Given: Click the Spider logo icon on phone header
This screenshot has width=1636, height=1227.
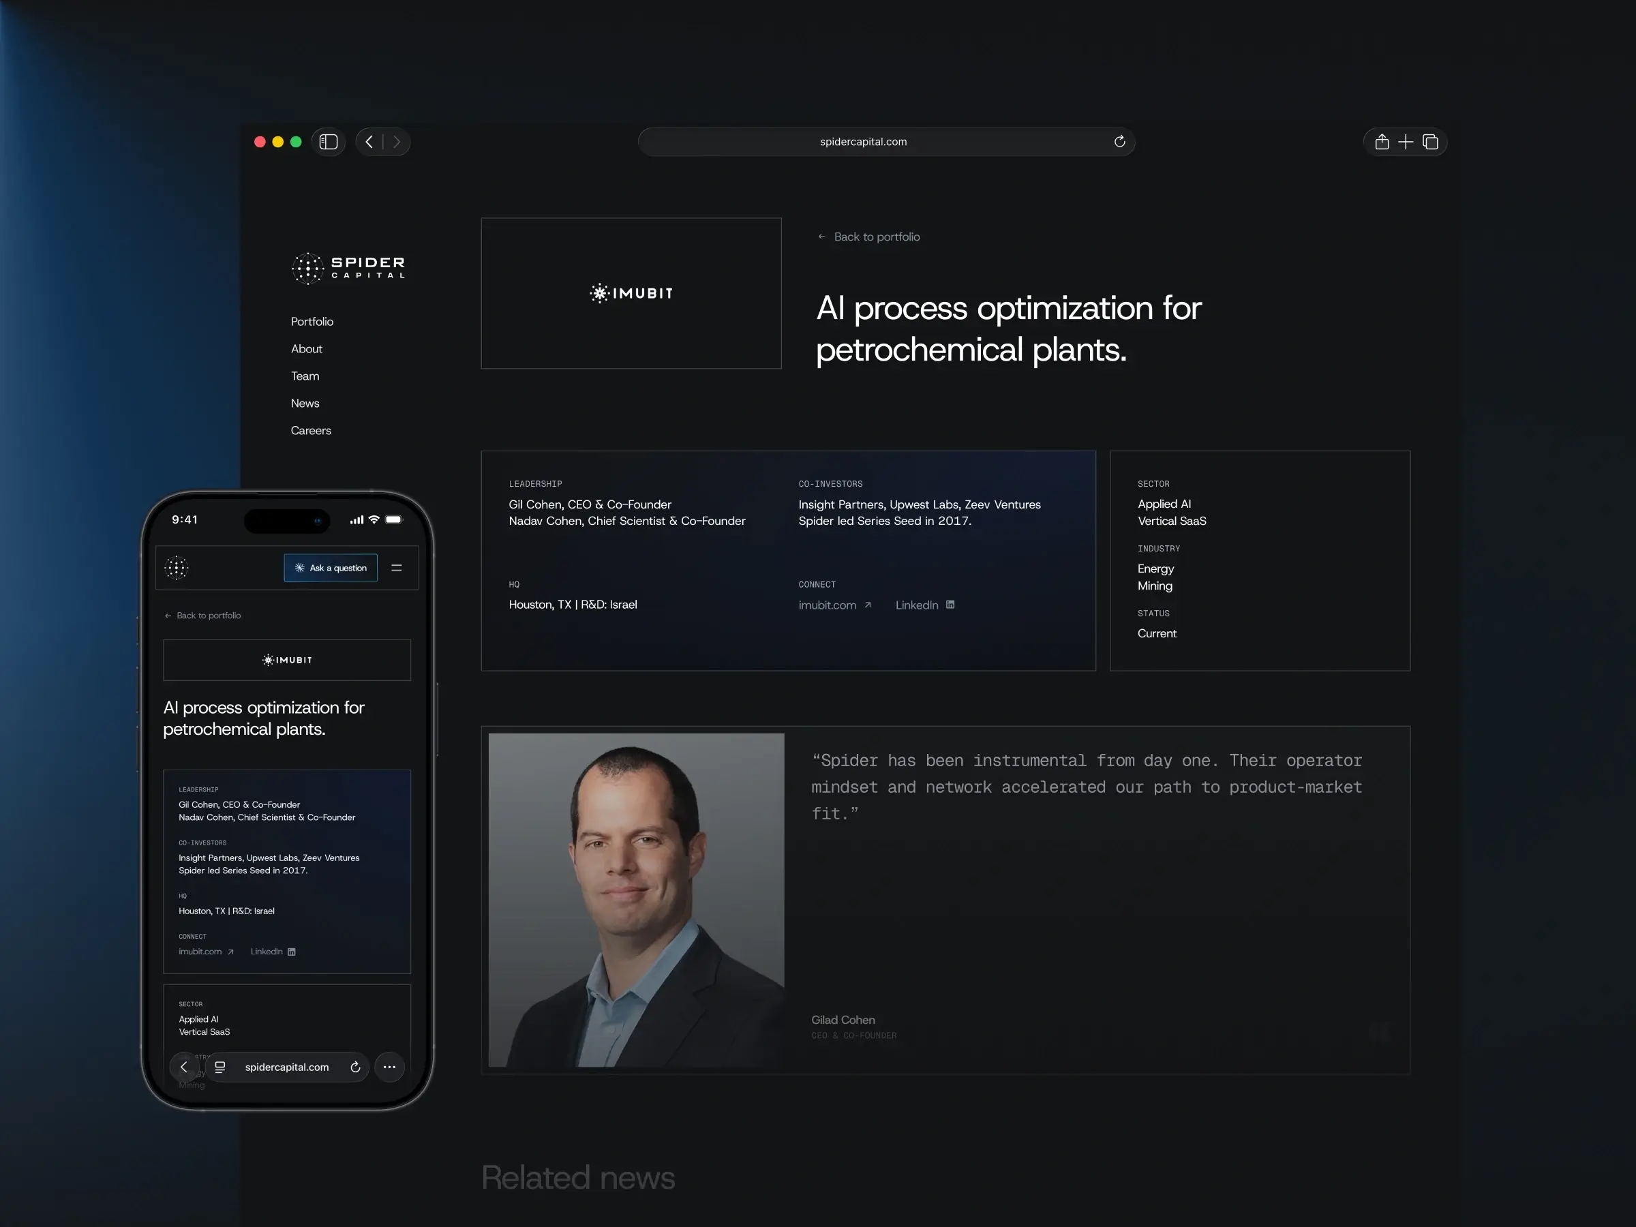Looking at the screenshot, I should (x=176, y=568).
